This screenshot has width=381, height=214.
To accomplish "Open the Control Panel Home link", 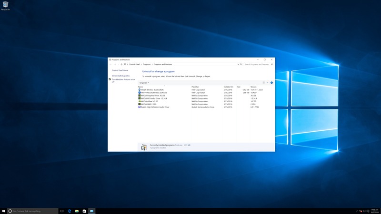I will point(120,70).
